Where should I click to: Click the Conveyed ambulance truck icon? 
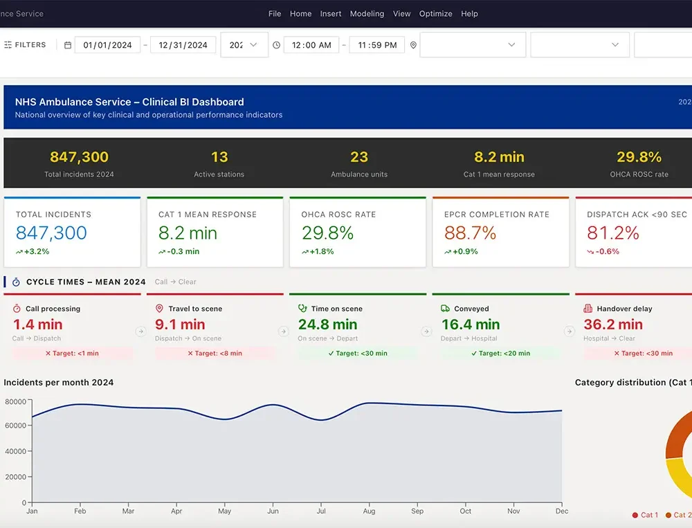(445, 309)
